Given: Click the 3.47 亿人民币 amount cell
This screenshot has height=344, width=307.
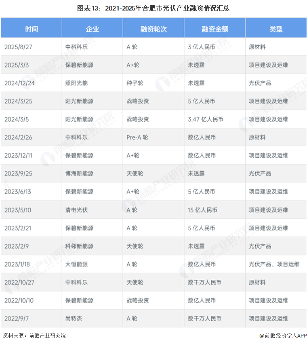Looking at the screenshot, I should (205, 119).
